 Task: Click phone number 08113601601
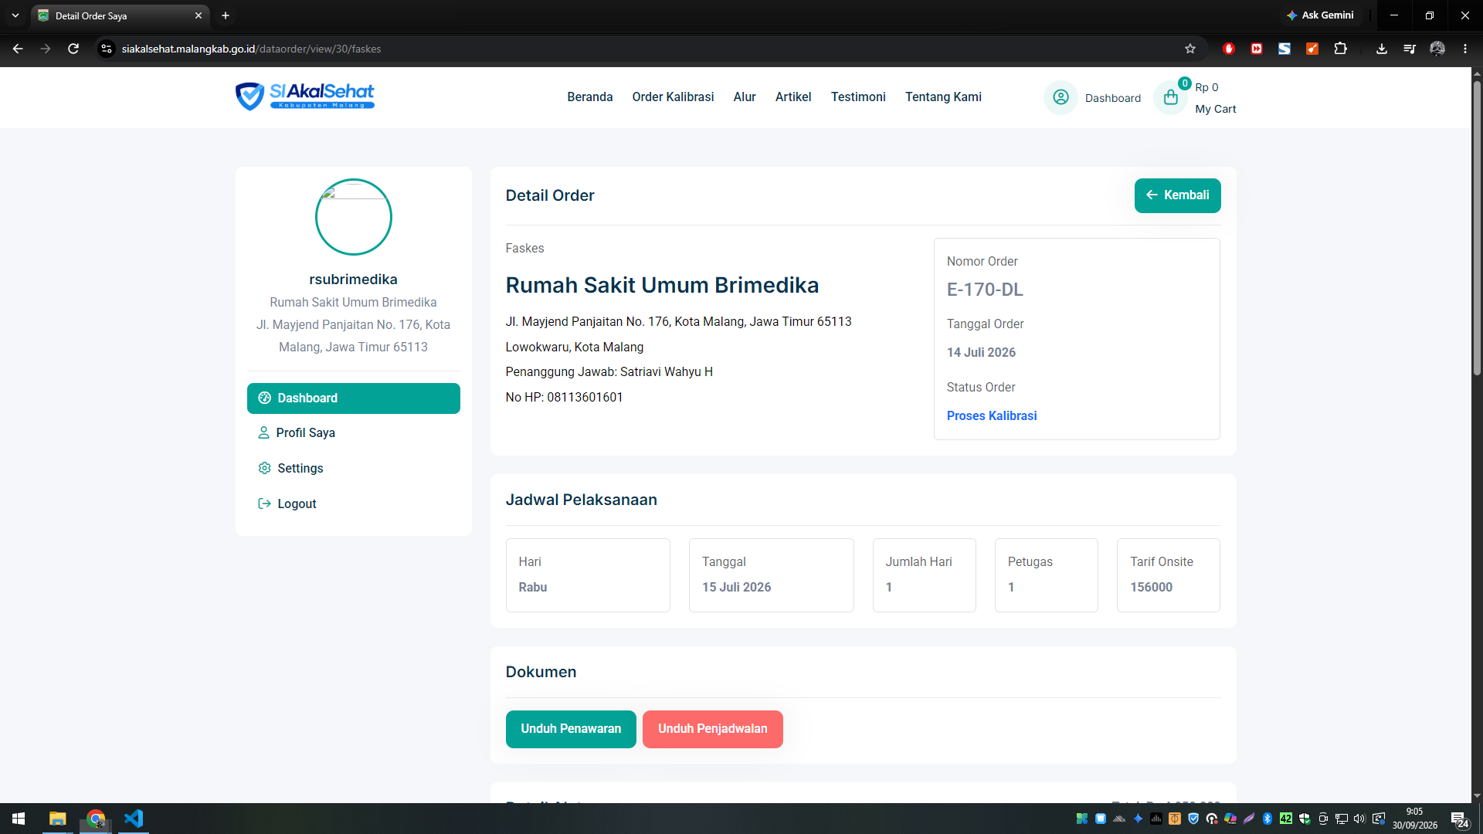pos(585,397)
